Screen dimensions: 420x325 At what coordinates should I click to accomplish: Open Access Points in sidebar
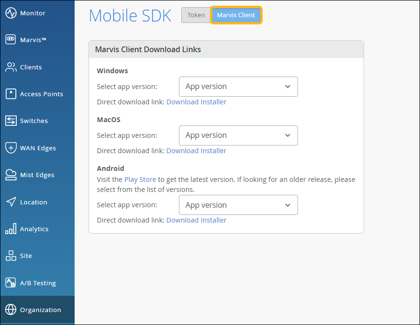coord(37,94)
